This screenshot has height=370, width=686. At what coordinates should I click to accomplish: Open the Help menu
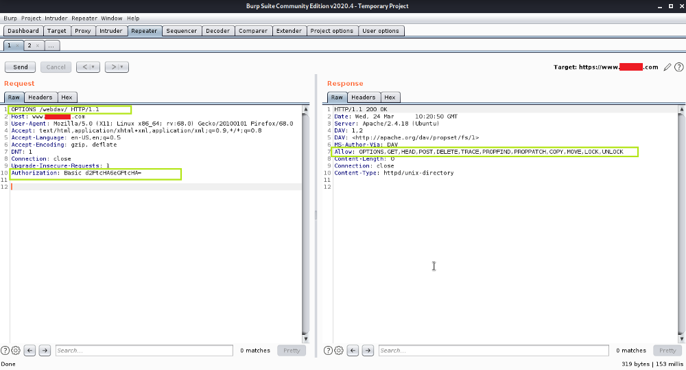[x=133, y=19]
